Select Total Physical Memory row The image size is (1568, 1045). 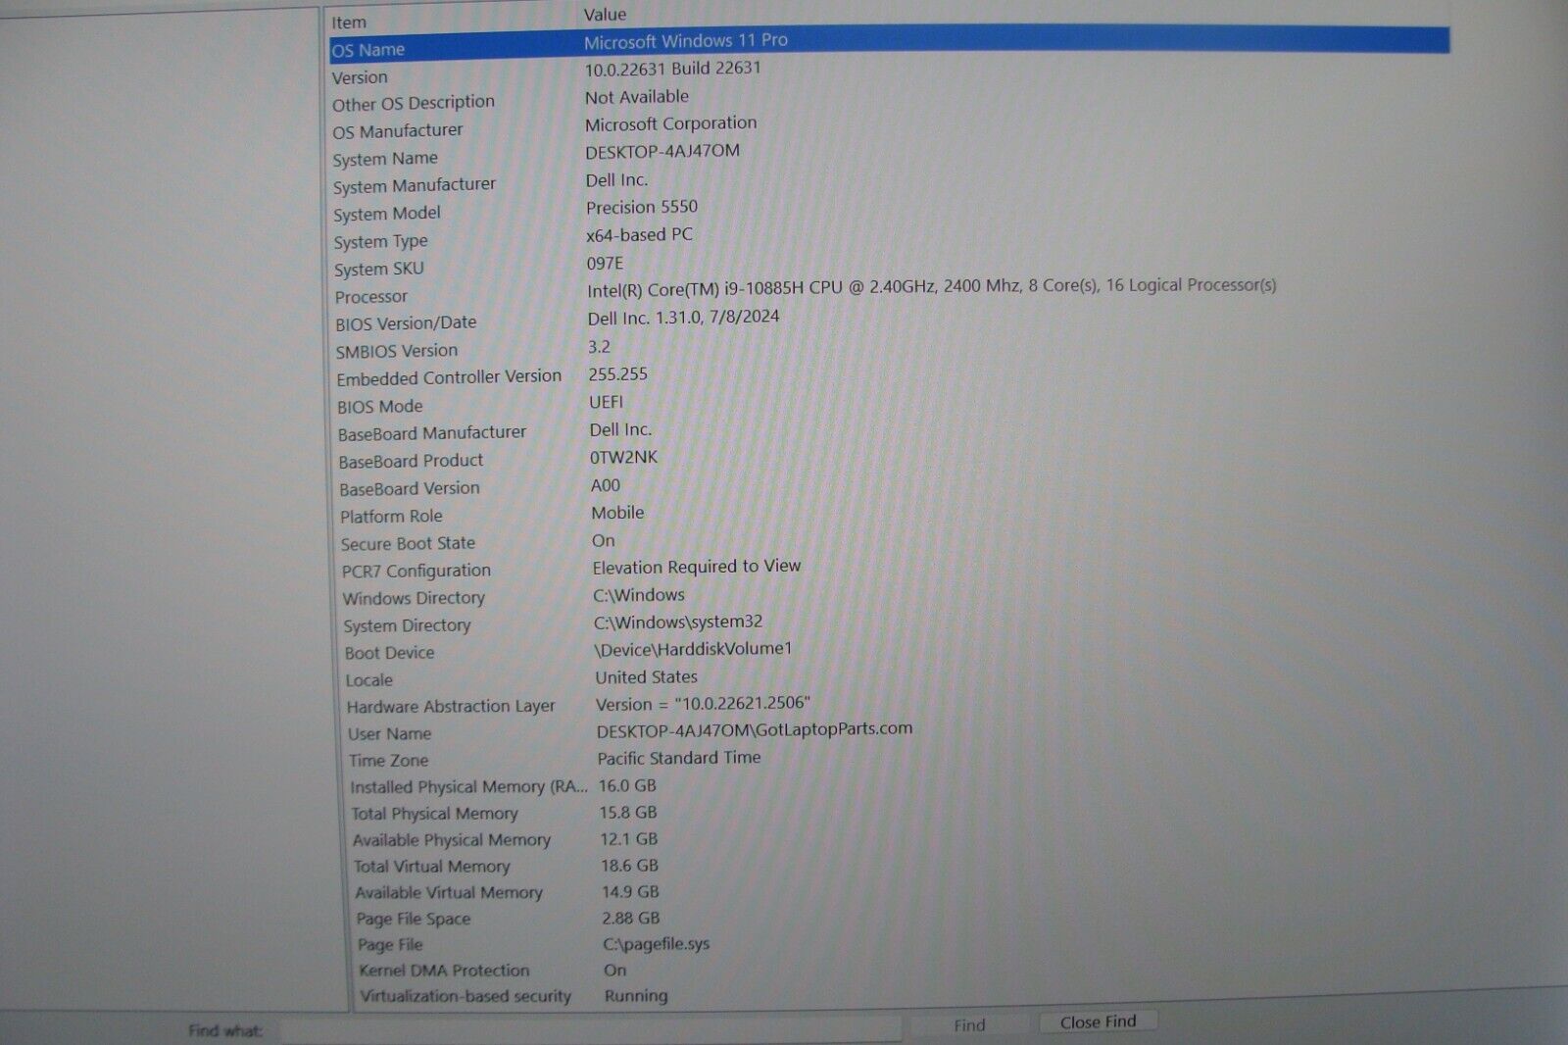434,814
